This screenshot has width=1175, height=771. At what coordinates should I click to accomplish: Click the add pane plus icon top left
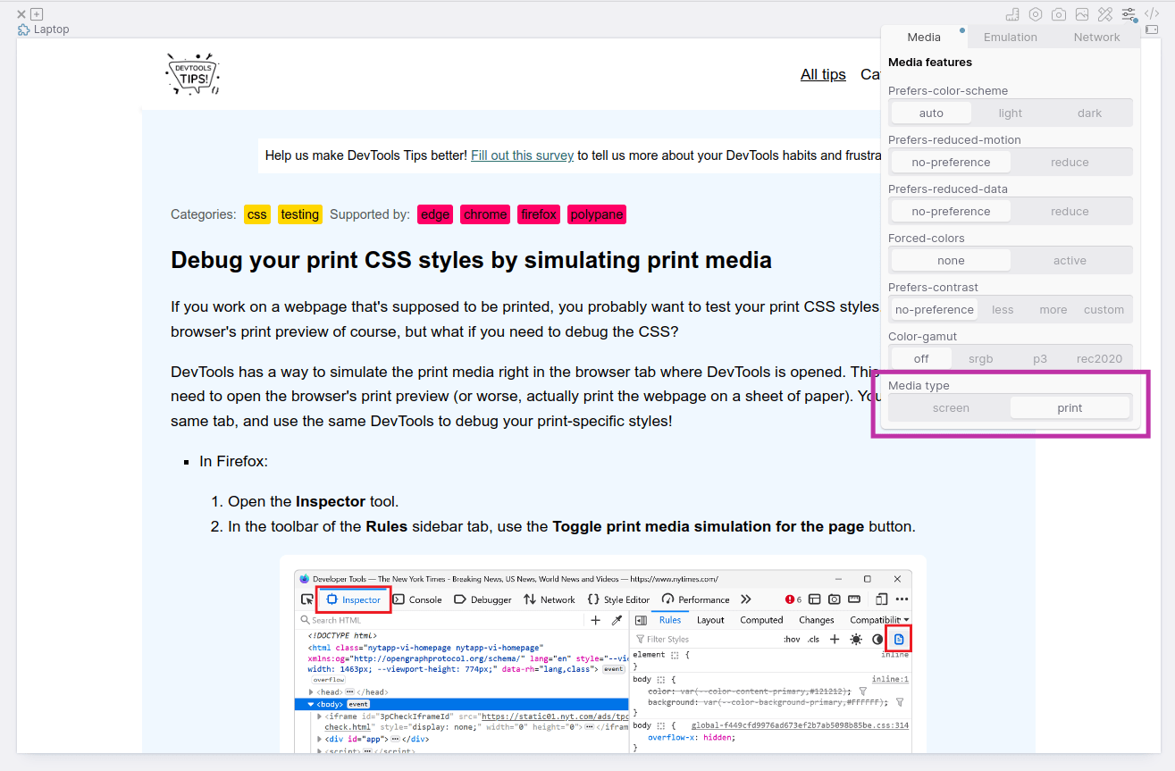37,14
